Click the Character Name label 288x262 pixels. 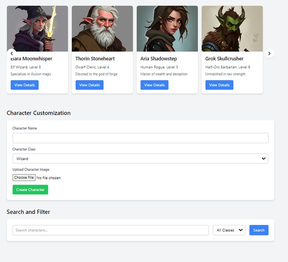25,128
